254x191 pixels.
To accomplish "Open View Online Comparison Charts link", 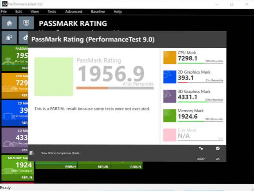I will click(61, 153).
